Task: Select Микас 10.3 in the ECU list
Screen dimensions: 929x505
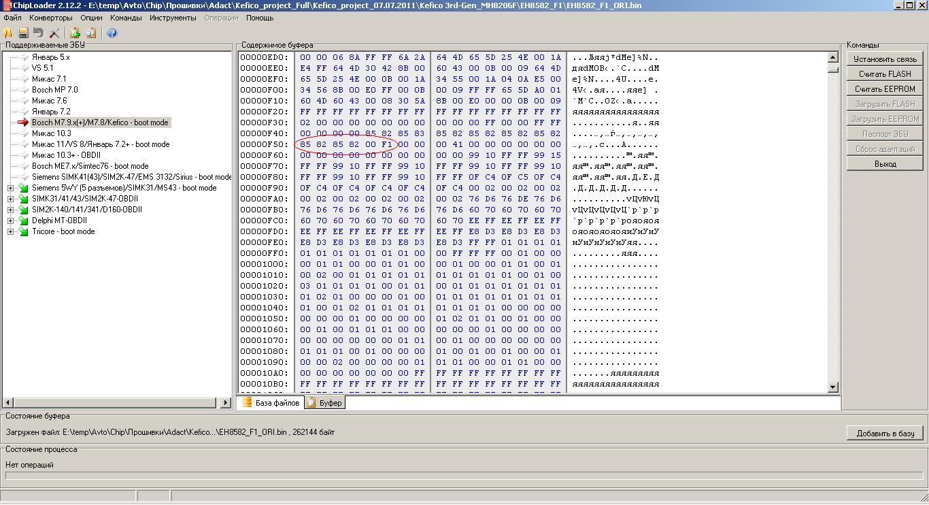Action: (51, 133)
